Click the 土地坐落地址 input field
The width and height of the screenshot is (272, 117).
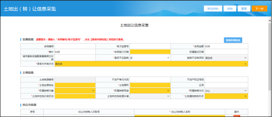[75, 85]
